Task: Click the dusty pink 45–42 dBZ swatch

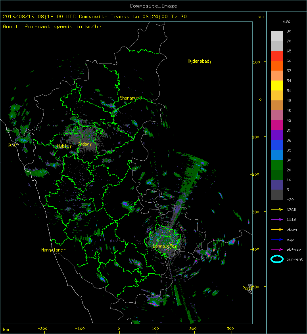Action: (277, 115)
